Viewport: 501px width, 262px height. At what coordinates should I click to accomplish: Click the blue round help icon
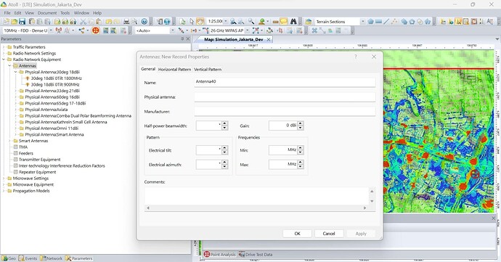point(144,21)
